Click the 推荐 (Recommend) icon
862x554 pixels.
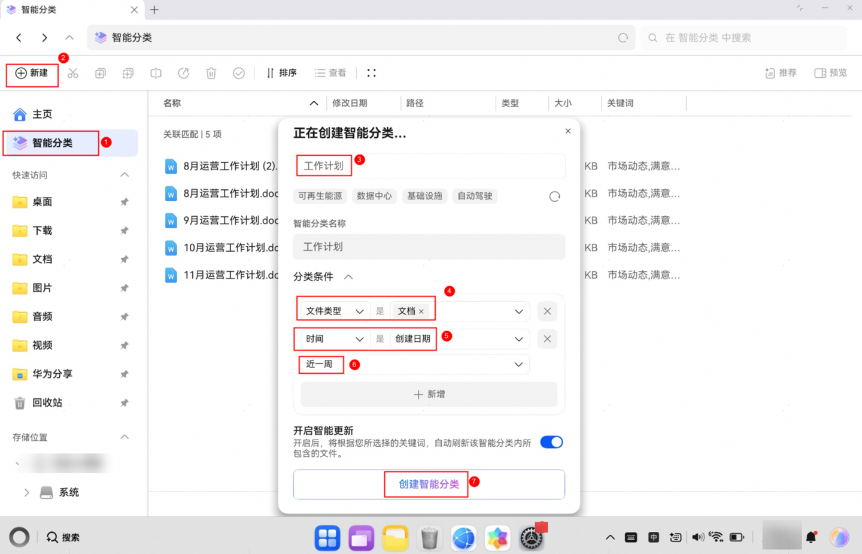click(780, 72)
